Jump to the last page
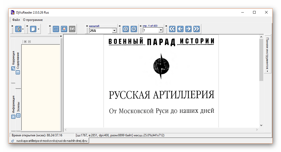Viewport: 281px width, 152px height. (196, 29)
